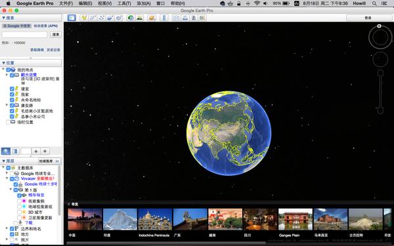The image size is (394, 246).
Task: Click the Email envelope toolbar icon
Action: (176, 18)
